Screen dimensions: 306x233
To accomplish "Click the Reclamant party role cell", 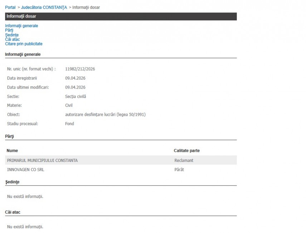I will tap(184, 160).
